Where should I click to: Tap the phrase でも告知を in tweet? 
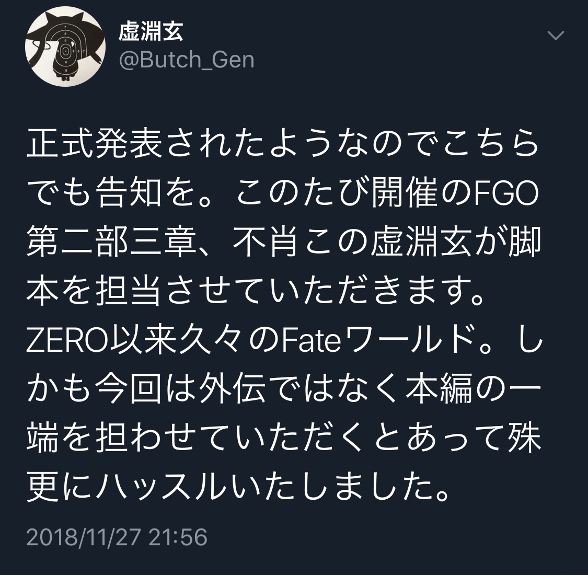point(112,194)
